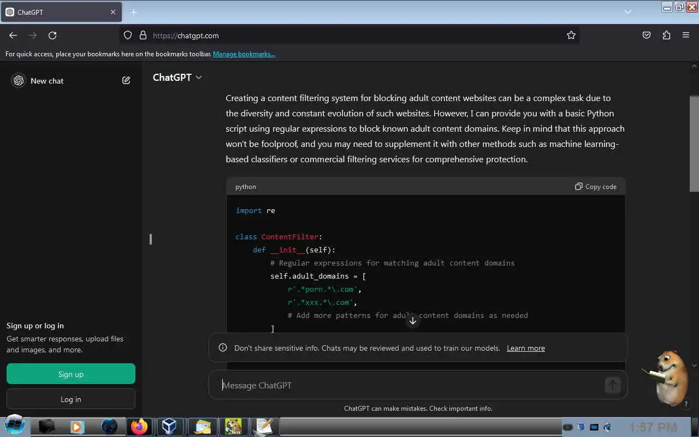Click the padlock site info icon
This screenshot has width=699, height=437.
tap(143, 35)
